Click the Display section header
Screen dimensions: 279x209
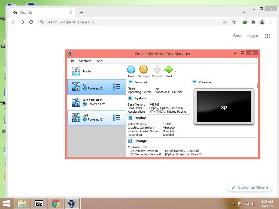point(140,118)
